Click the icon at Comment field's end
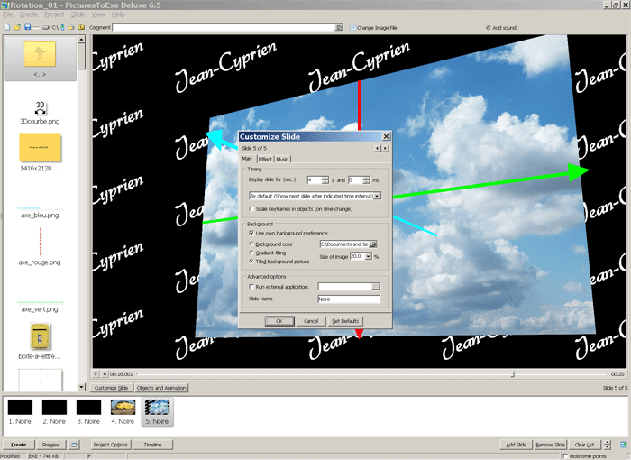The width and height of the screenshot is (631, 460). click(x=339, y=27)
